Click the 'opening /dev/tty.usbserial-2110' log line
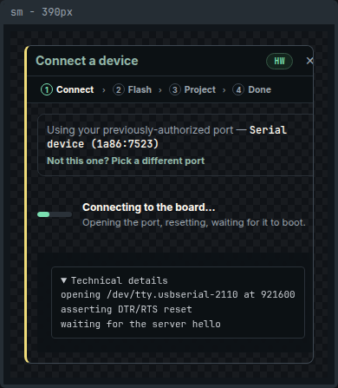 (x=178, y=294)
